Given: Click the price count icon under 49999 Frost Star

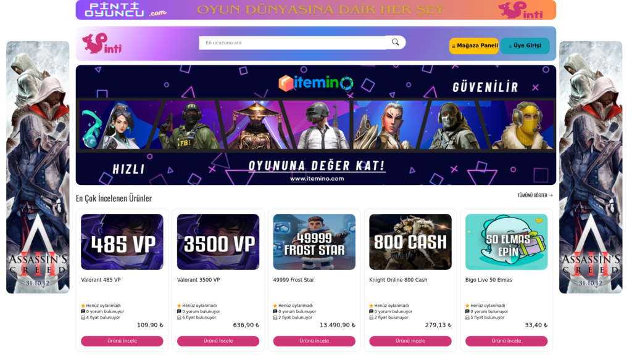Looking at the screenshot, I should [275, 317].
